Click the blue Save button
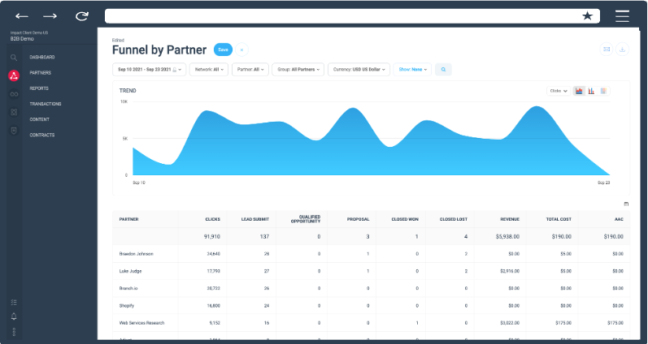 pyautogui.click(x=223, y=49)
